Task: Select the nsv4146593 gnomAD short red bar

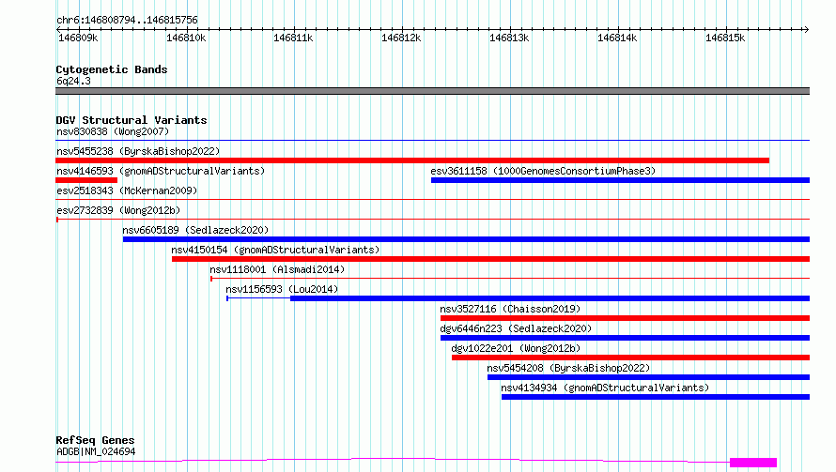Action: [86, 180]
